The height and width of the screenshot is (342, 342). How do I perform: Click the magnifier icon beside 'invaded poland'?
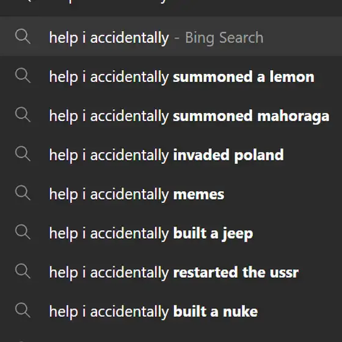pos(23,154)
